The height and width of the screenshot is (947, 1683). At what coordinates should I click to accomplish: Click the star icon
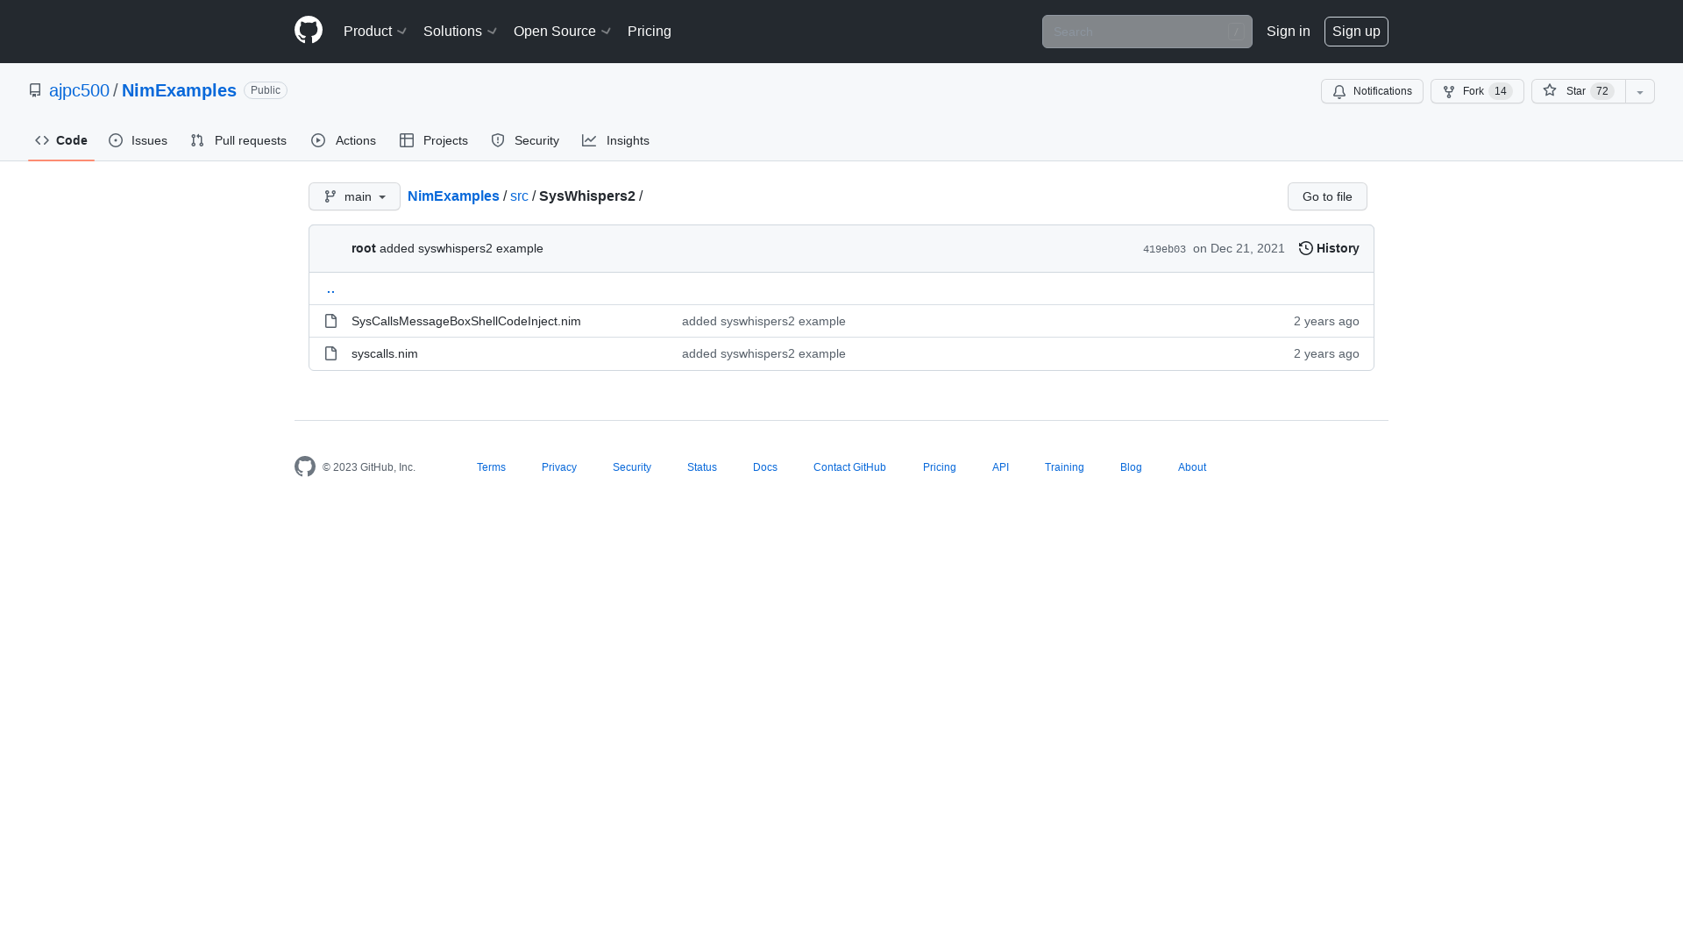pyautogui.click(x=1550, y=90)
